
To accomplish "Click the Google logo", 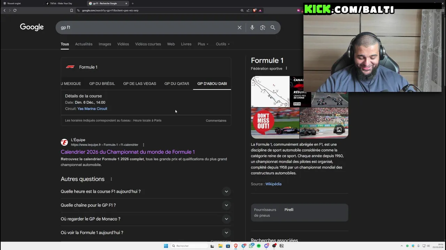I will click(32, 27).
